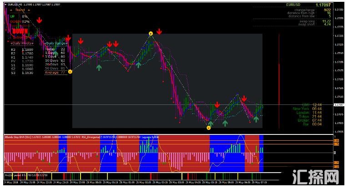
Task: Click the big red DOWN trend label
Action: point(20,31)
